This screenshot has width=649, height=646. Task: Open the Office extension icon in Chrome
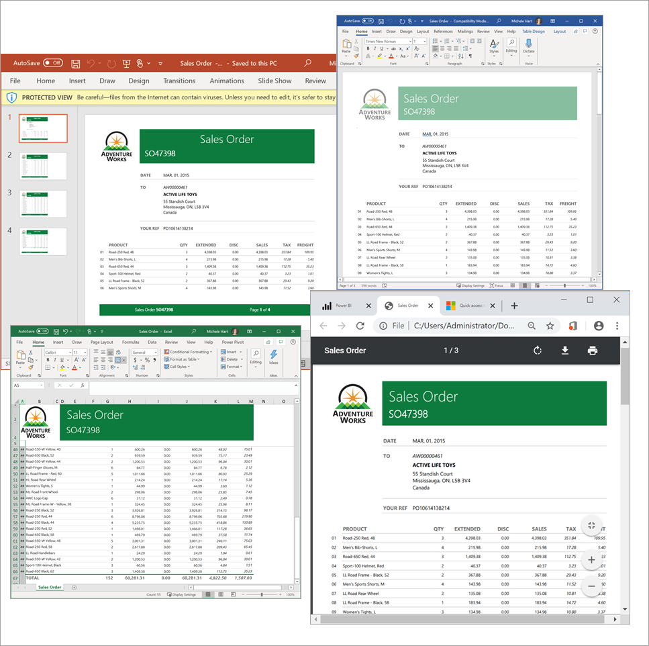pyautogui.click(x=573, y=326)
